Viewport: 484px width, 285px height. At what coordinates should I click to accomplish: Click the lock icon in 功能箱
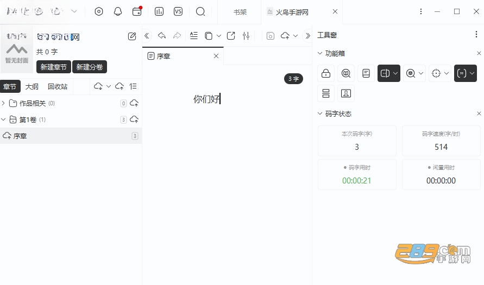326,73
